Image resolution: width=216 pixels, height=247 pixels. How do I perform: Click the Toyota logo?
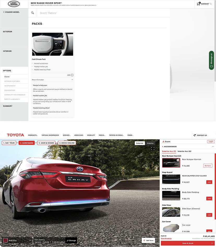pyautogui.click(x=15, y=135)
